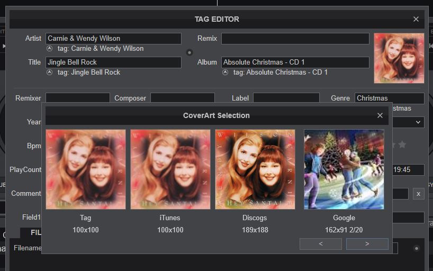Click the 189x188 size caption
Screen dimensions: 433x271
tap(255, 230)
